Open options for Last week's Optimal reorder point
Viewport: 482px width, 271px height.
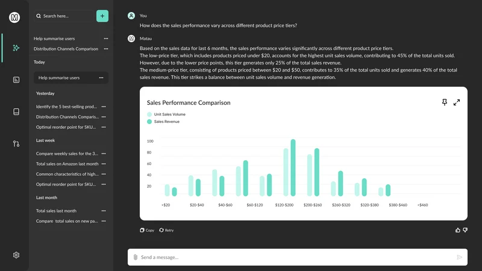104,184
